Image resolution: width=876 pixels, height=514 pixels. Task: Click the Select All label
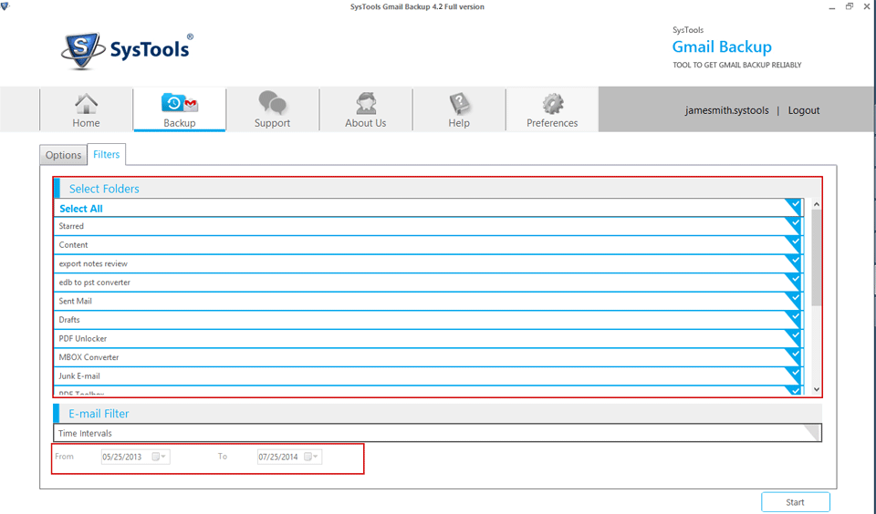click(81, 209)
